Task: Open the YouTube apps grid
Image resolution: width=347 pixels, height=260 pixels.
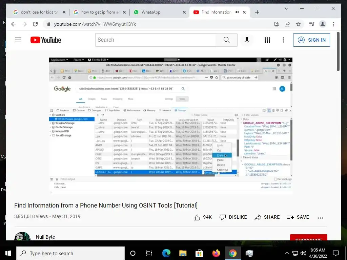Action: [267, 40]
